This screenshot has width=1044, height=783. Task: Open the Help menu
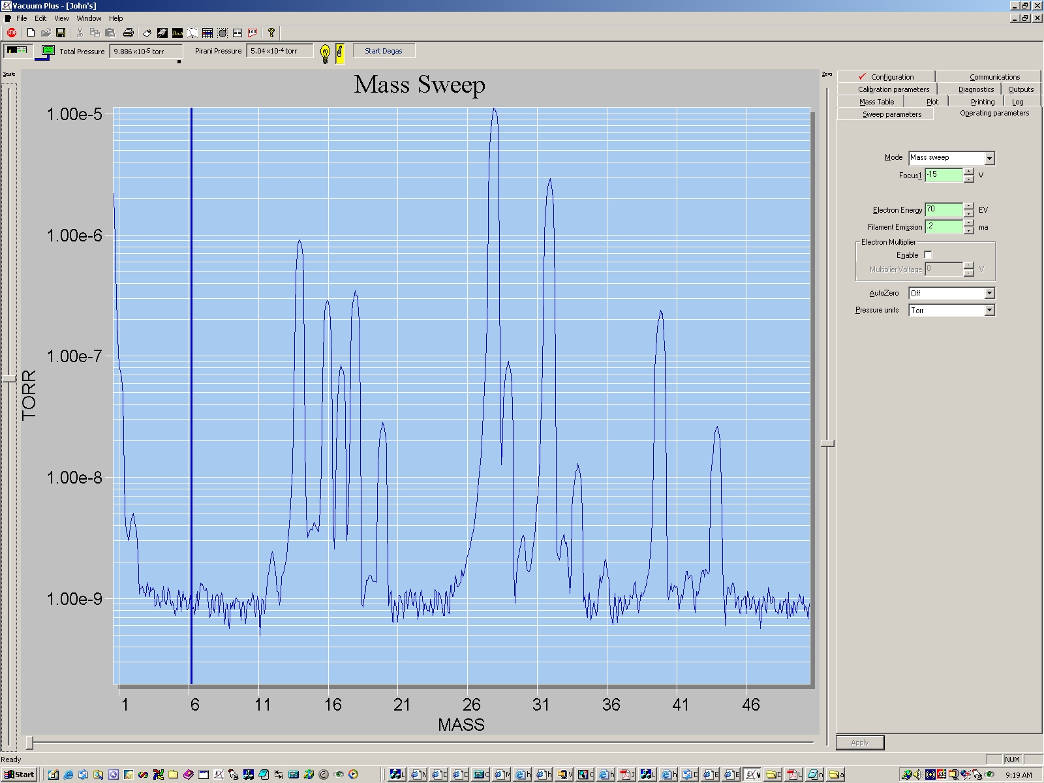point(115,18)
